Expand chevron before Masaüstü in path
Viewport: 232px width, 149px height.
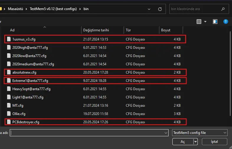[4, 9]
